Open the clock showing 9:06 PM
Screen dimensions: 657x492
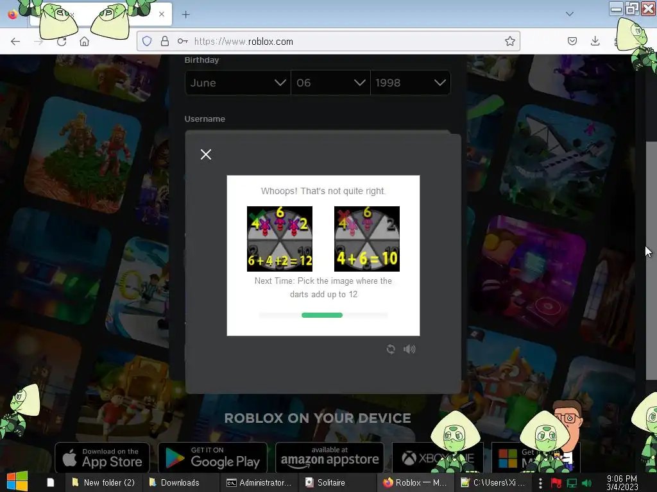[622, 482]
